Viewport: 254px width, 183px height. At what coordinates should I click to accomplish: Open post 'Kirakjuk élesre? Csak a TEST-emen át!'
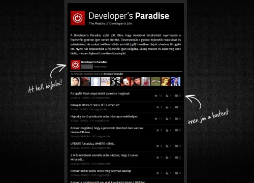pyautogui.click(x=95, y=105)
